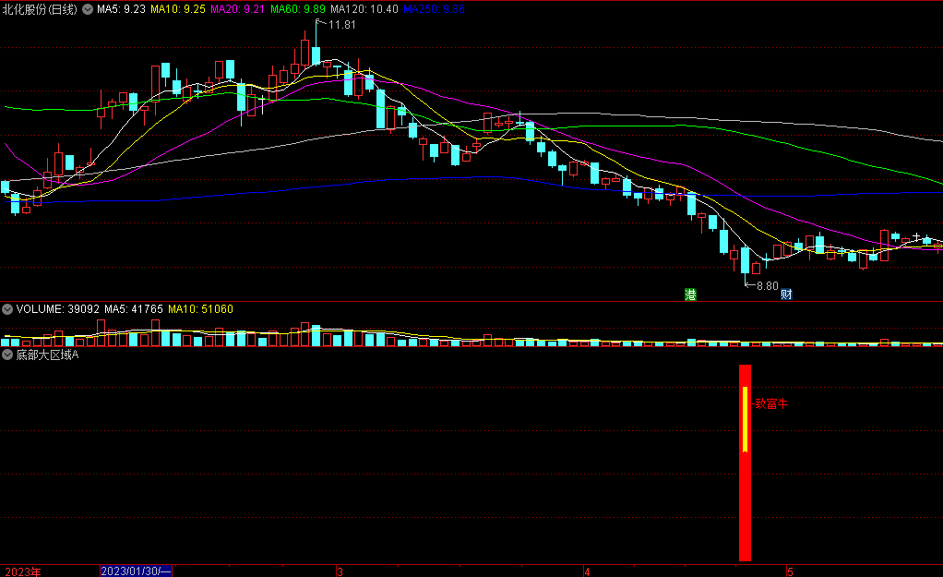
Task: Select the tall red signal bar
Action: click(x=746, y=463)
